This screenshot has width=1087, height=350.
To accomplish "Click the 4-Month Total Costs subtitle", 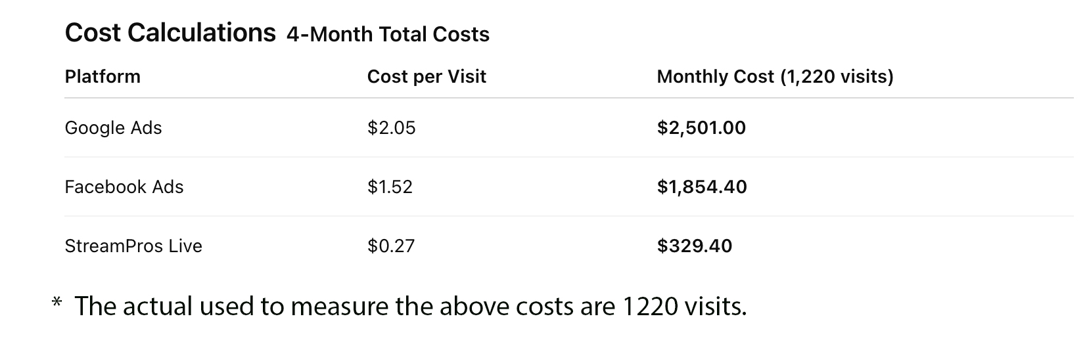I will (x=388, y=34).
